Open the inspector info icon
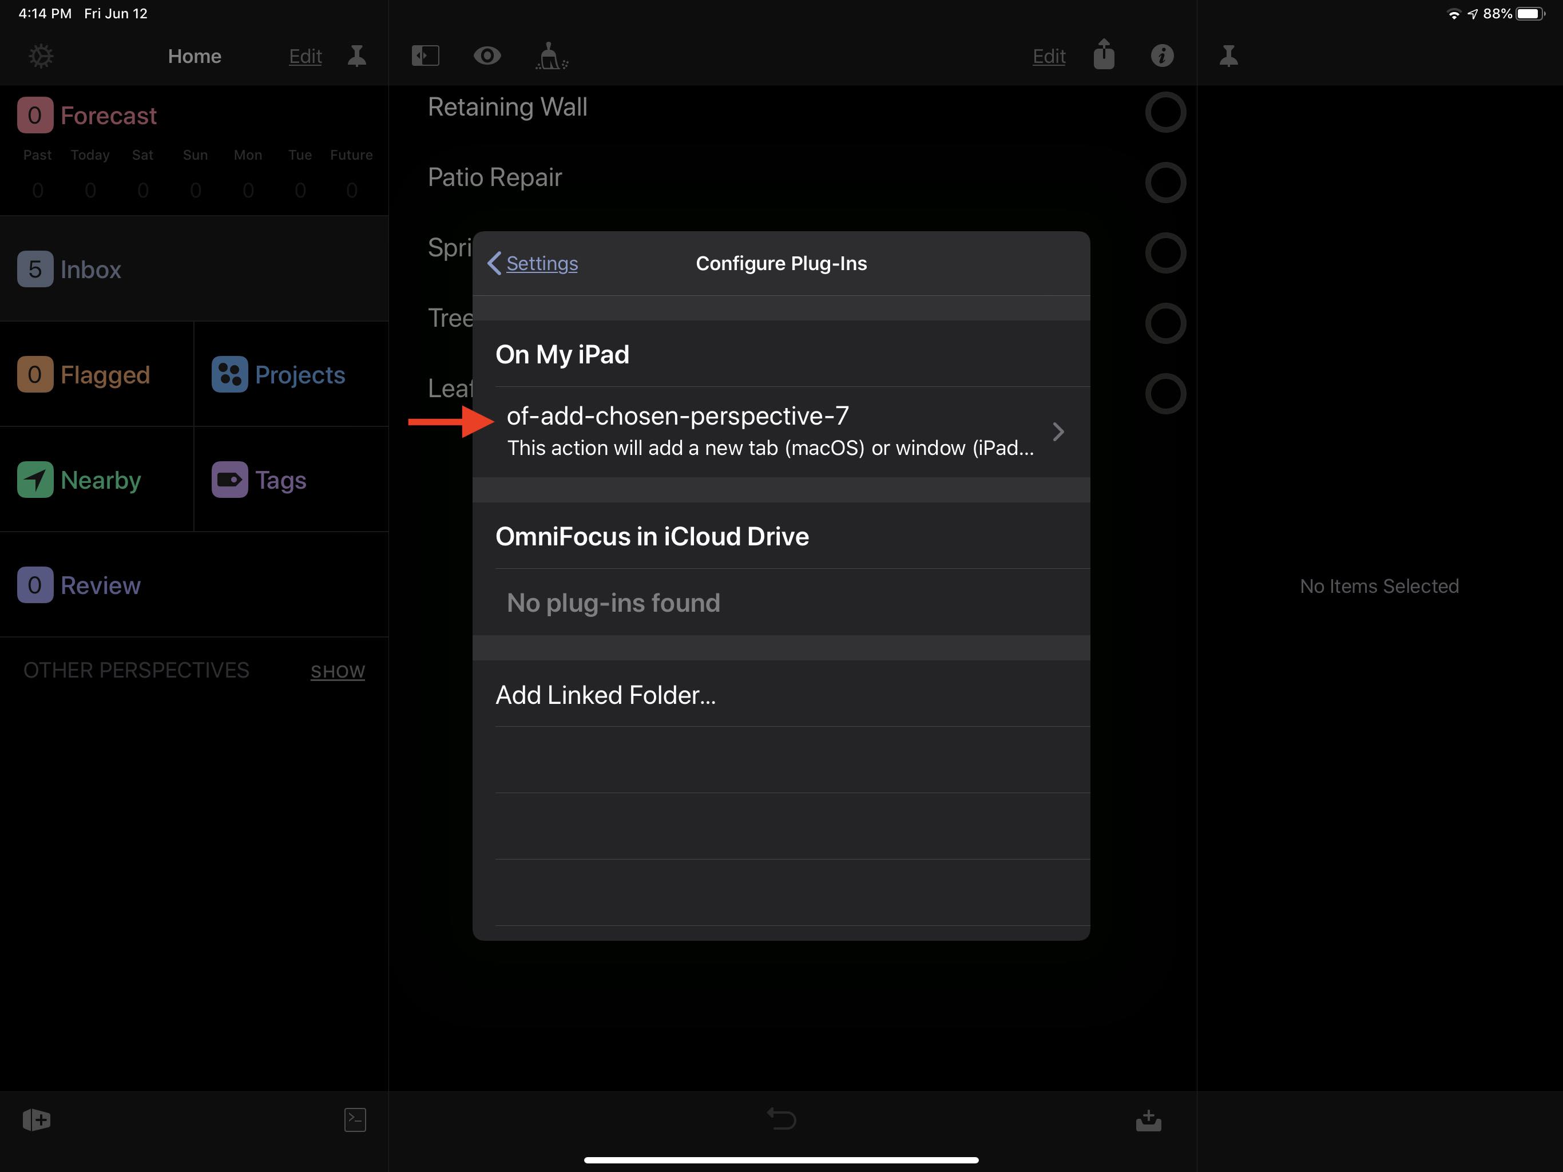The height and width of the screenshot is (1172, 1563). click(x=1161, y=56)
